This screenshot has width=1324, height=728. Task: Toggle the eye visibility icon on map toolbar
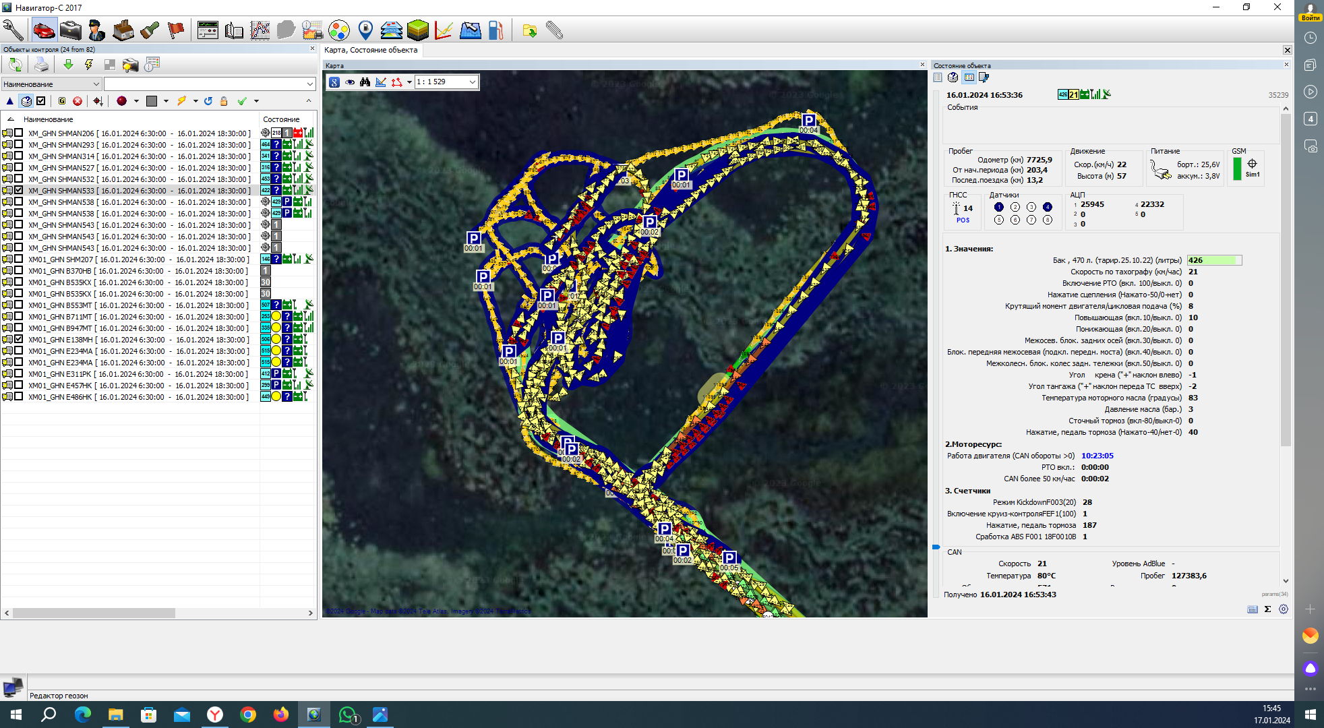(350, 82)
